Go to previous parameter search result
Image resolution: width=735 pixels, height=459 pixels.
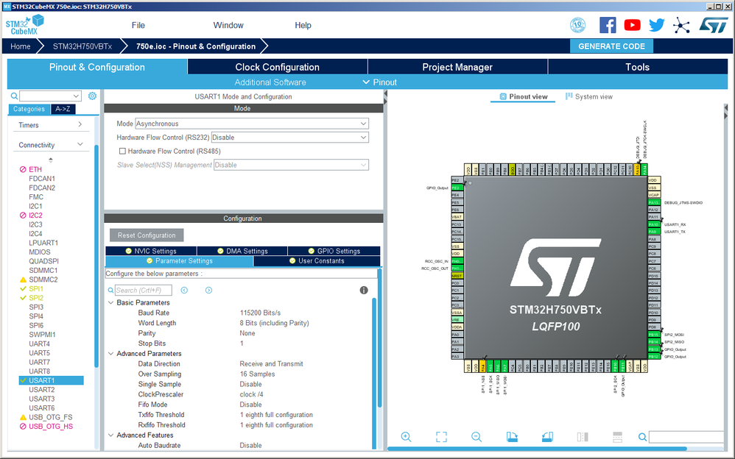point(184,291)
